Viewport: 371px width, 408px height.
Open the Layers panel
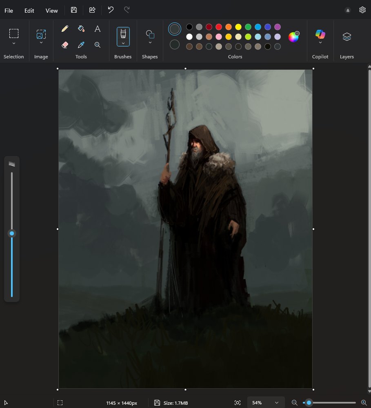(347, 37)
